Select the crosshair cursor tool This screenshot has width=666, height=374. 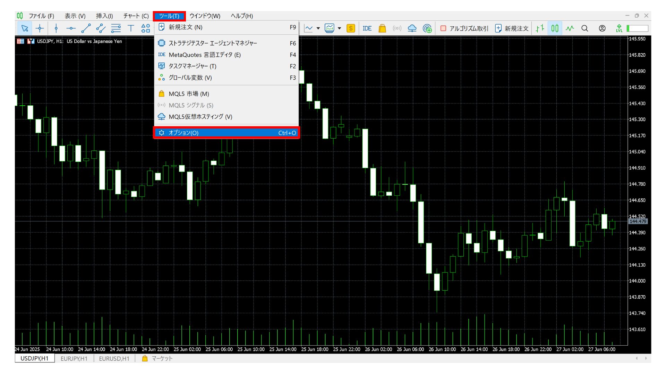[x=40, y=28]
